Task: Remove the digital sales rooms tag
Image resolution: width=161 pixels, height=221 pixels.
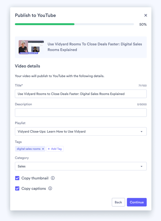Action: [x=43, y=149]
